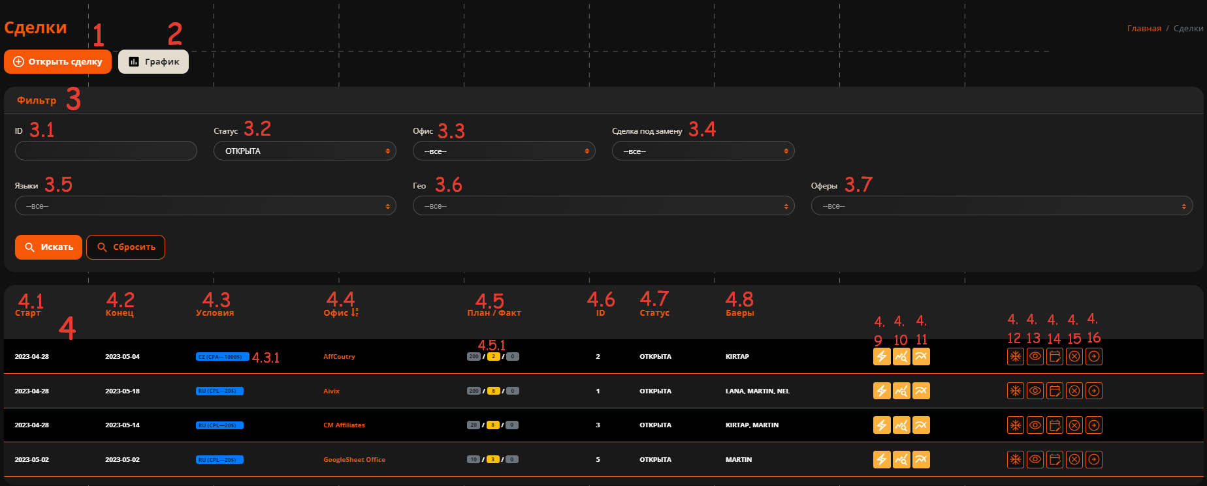Click lightning icon in Aivix row
Image resolution: width=1207 pixels, height=486 pixels.
[882, 391]
